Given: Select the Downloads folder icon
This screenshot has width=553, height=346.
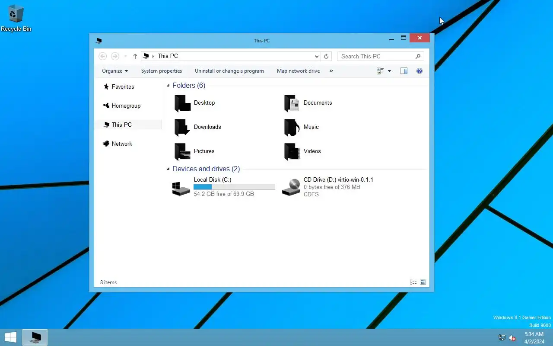Looking at the screenshot, I should click(182, 127).
